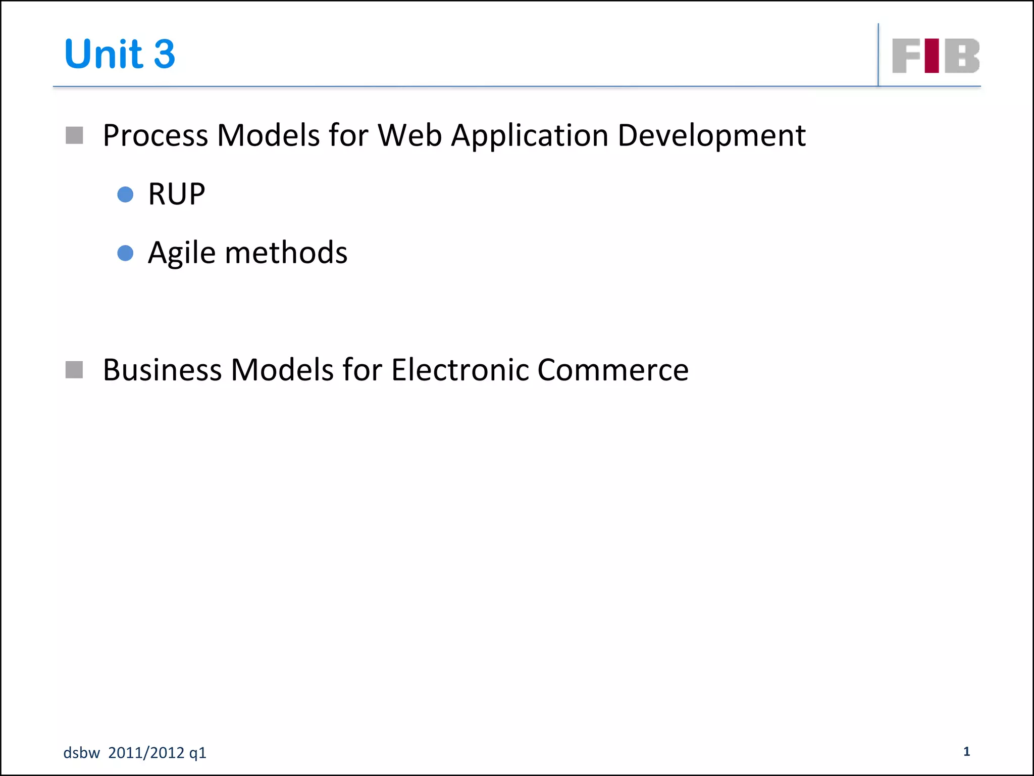The width and height of the screenshot is (1034, 776).
Task: Click the 'dsbw' footer text
Action: 81,753
